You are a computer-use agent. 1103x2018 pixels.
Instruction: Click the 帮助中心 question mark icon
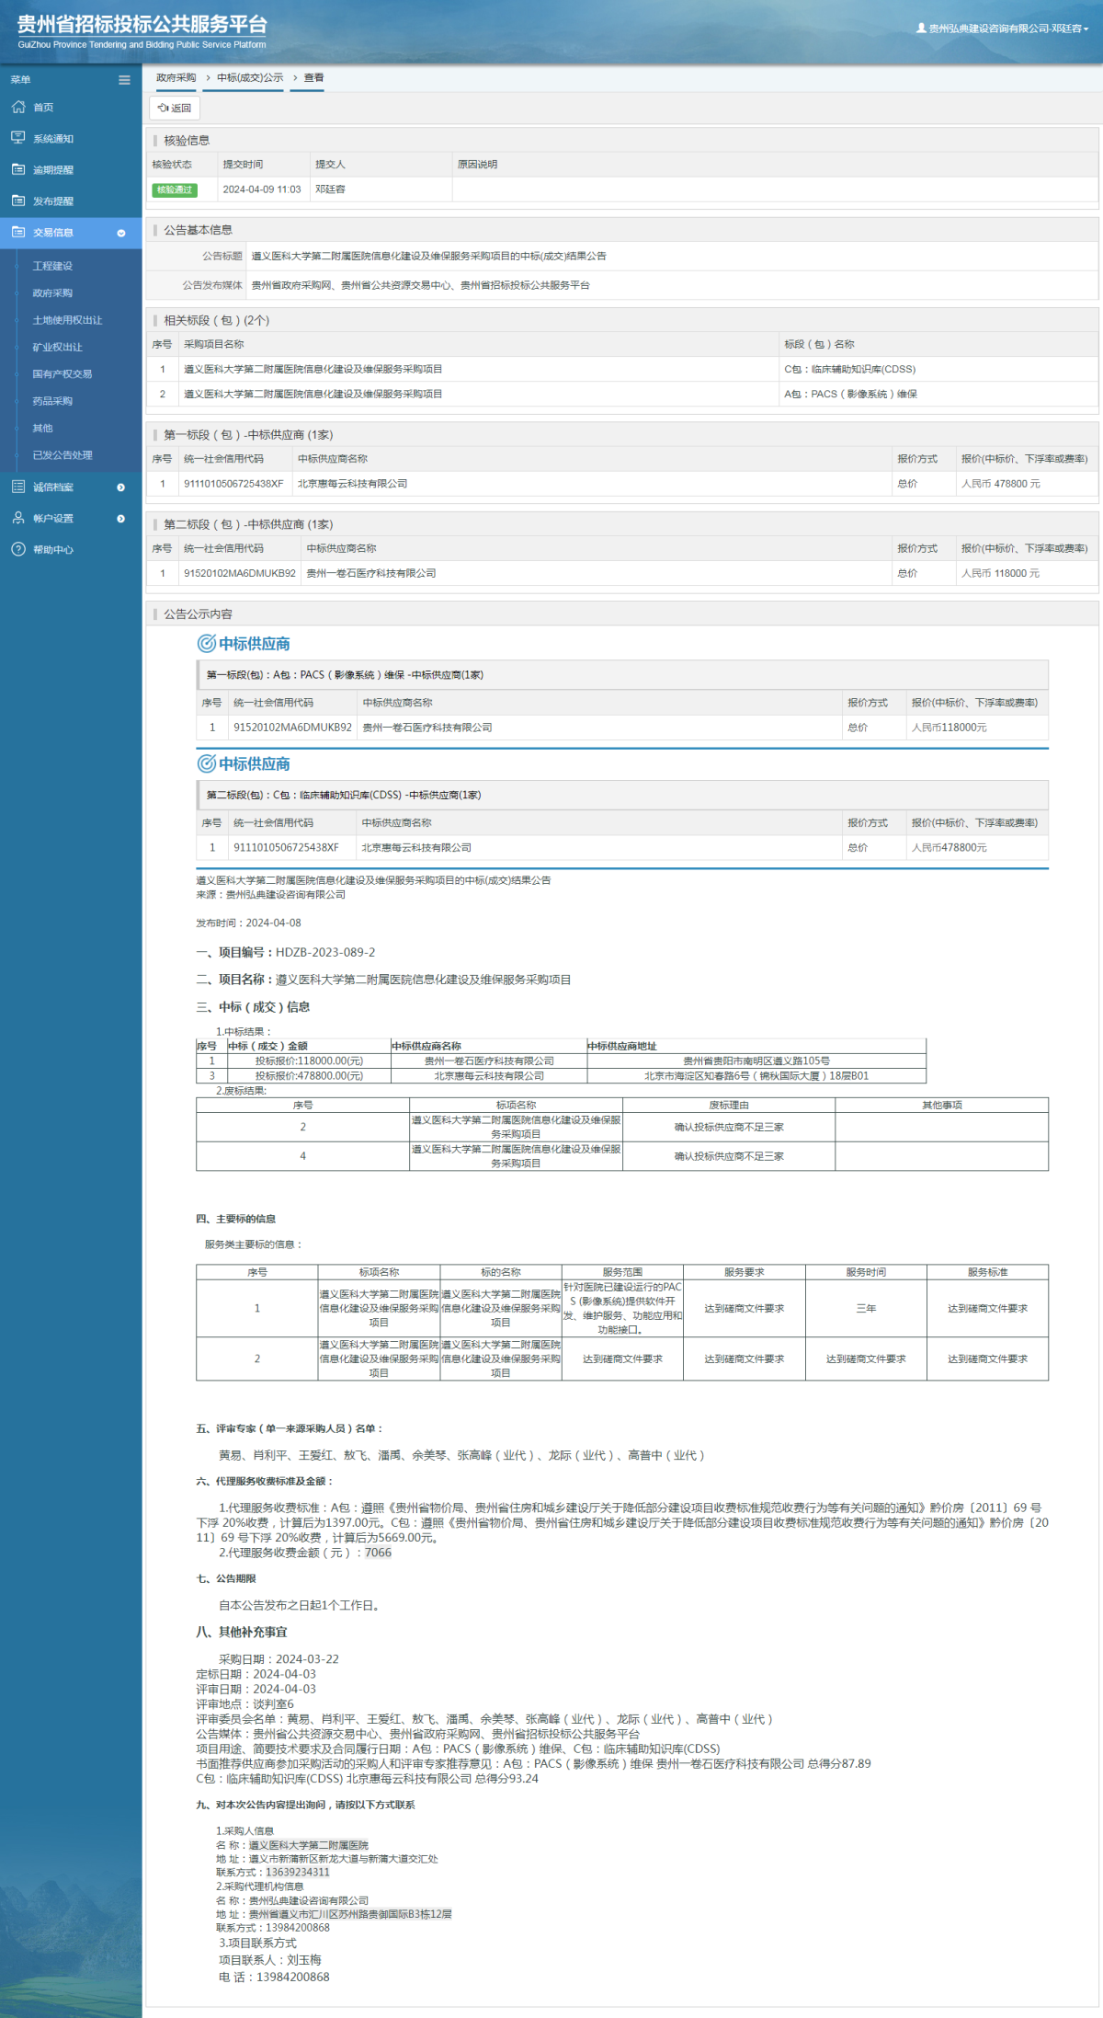(18, 549)
